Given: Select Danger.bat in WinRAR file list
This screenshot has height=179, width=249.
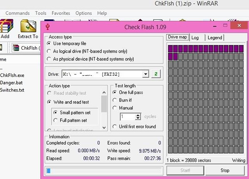Looking at the screenshot, I should point(12,82).
